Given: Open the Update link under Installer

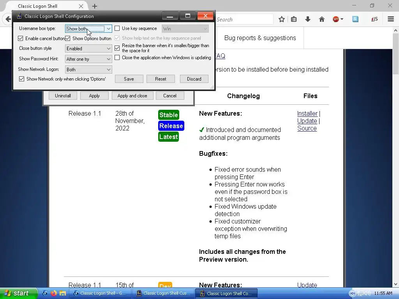Looking at the screenshot, I should pyautogui.click(x=307, y=121).
